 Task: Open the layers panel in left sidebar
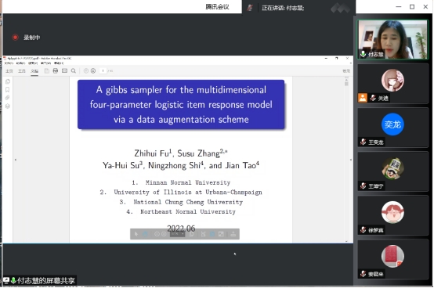coord(8,106)
